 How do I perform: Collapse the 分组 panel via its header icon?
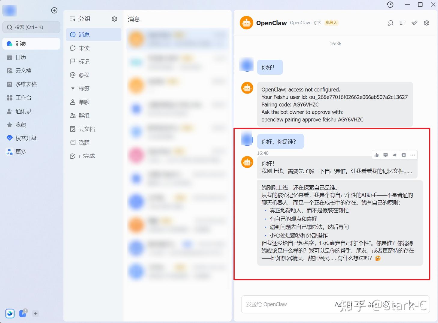[x=72, y=19]
